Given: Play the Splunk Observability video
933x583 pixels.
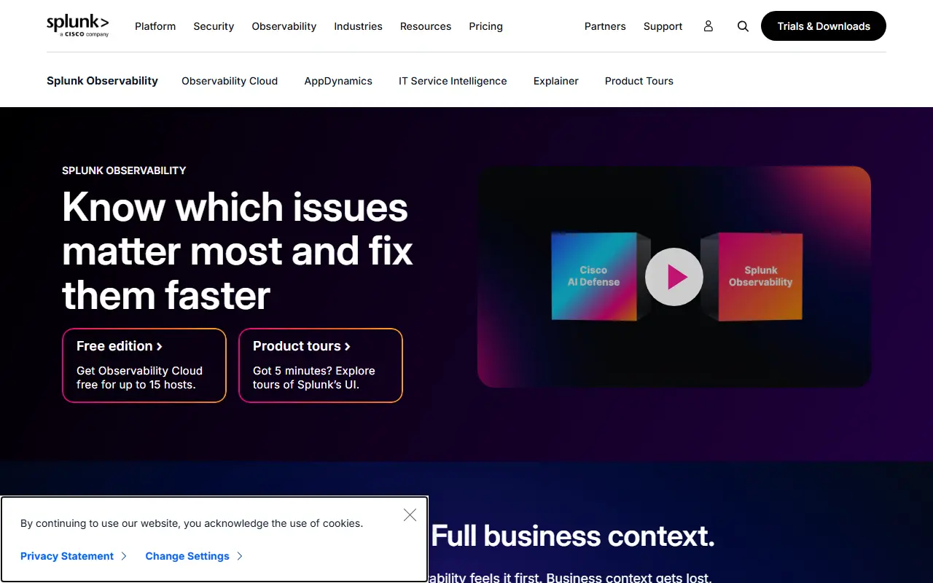Looking at the screenshot, I should click(674, 277).
